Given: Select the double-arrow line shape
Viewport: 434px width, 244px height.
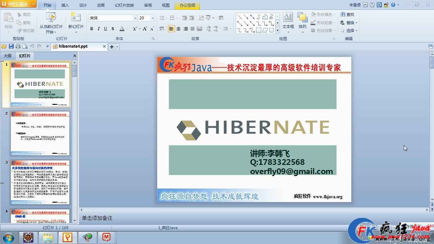Looking at the screenshot, I should click(x=252, y=17).
